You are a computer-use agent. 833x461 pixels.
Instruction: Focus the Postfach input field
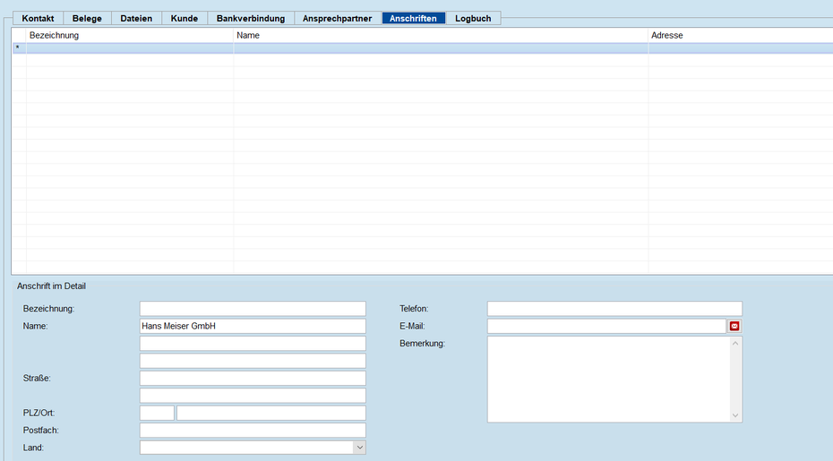[253, 431]
